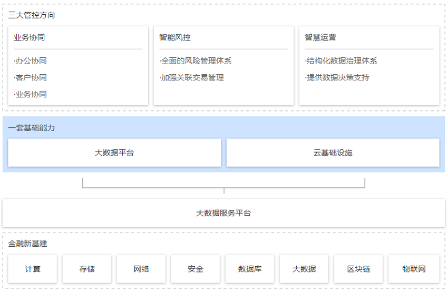
Task: Click the 一套基础能力 section title
Action: [32, 128]
